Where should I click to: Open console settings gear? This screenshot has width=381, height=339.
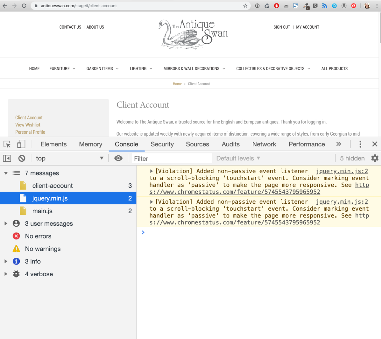(x=375, y=158)
